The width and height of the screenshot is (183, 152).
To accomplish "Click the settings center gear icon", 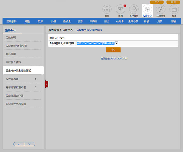I will pyautogui.click(x=147, y=10).
